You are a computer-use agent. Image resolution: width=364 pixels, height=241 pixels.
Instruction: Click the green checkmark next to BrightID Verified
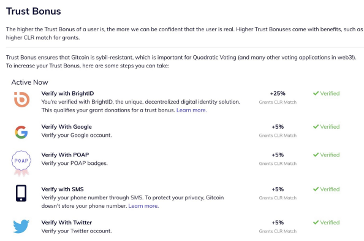point(316,93)
